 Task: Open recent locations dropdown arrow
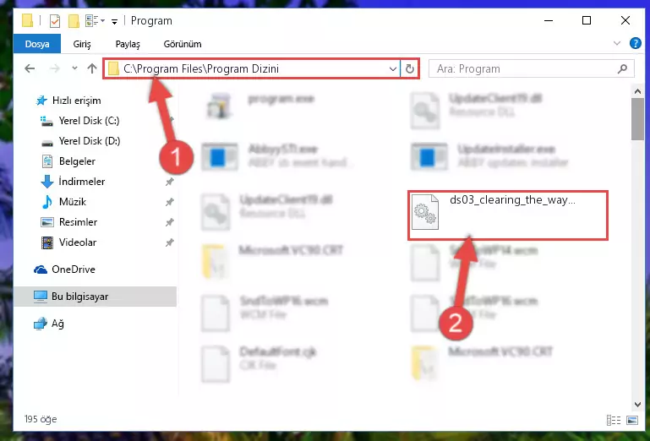(x=74, y=68)
